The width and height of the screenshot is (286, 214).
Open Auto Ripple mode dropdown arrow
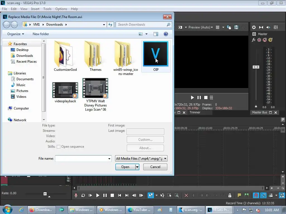[276, 195]
